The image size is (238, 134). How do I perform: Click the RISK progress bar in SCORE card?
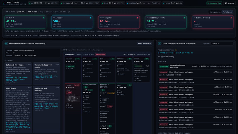click(x=139, y=66)
